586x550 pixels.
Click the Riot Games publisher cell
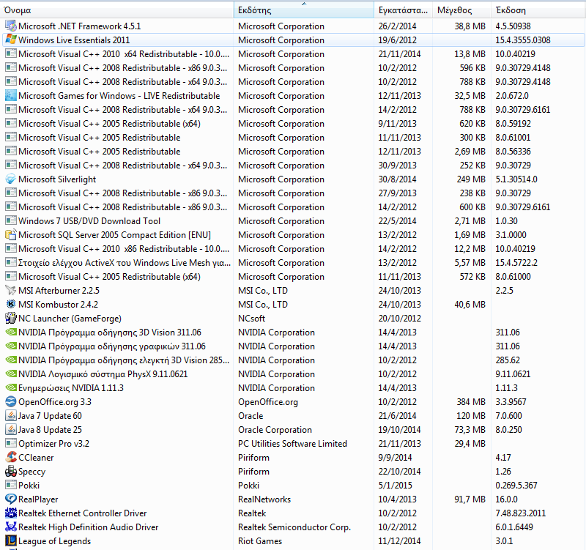click(x=260, y=541)
